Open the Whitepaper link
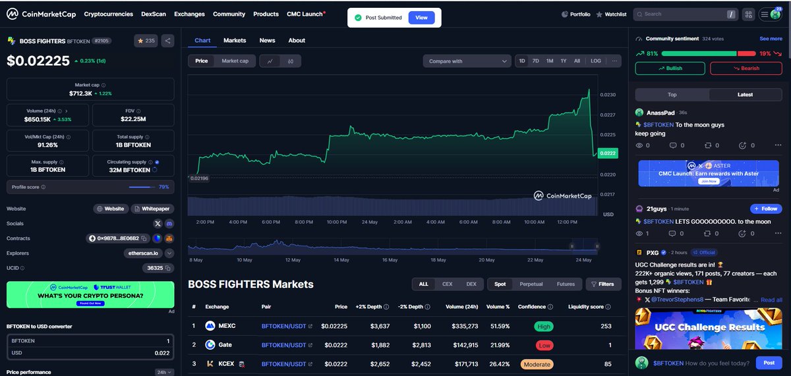The width and height of the screenshot is (791, 376). point(152,209)
